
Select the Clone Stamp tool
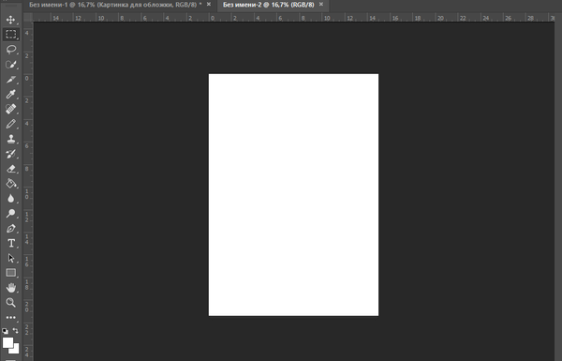pos(10,139)
